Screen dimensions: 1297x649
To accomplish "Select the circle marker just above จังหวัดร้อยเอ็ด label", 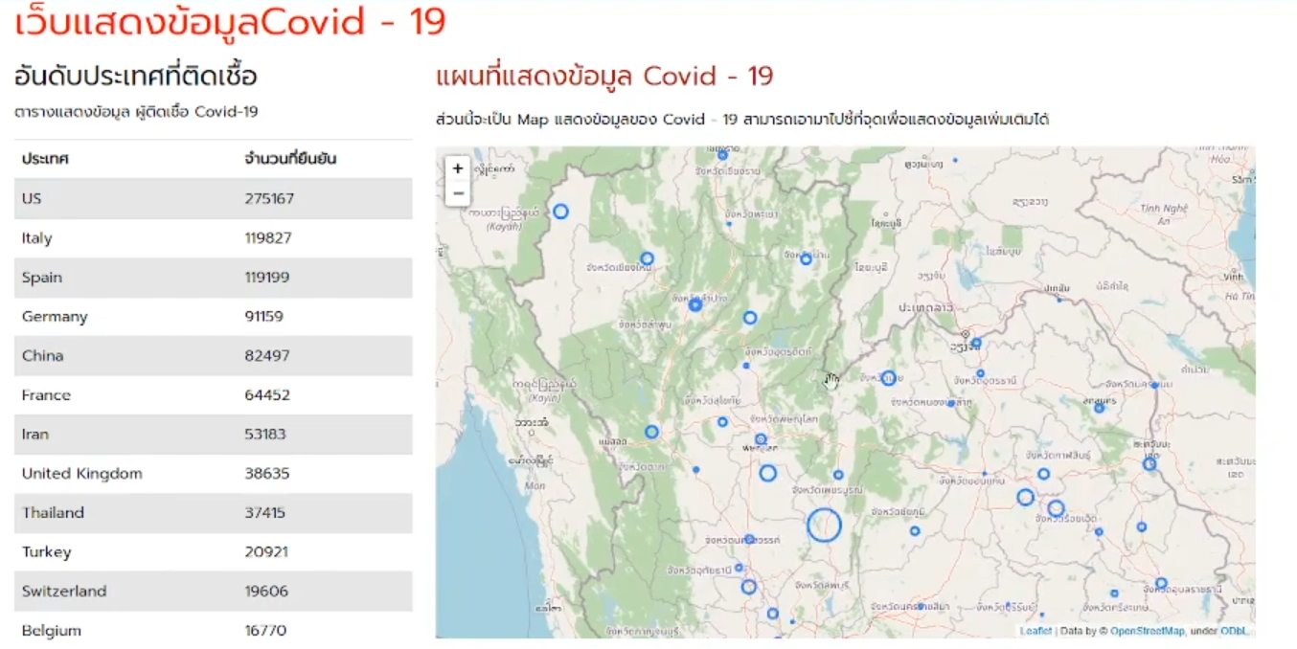I will (x=1056, y=508).
